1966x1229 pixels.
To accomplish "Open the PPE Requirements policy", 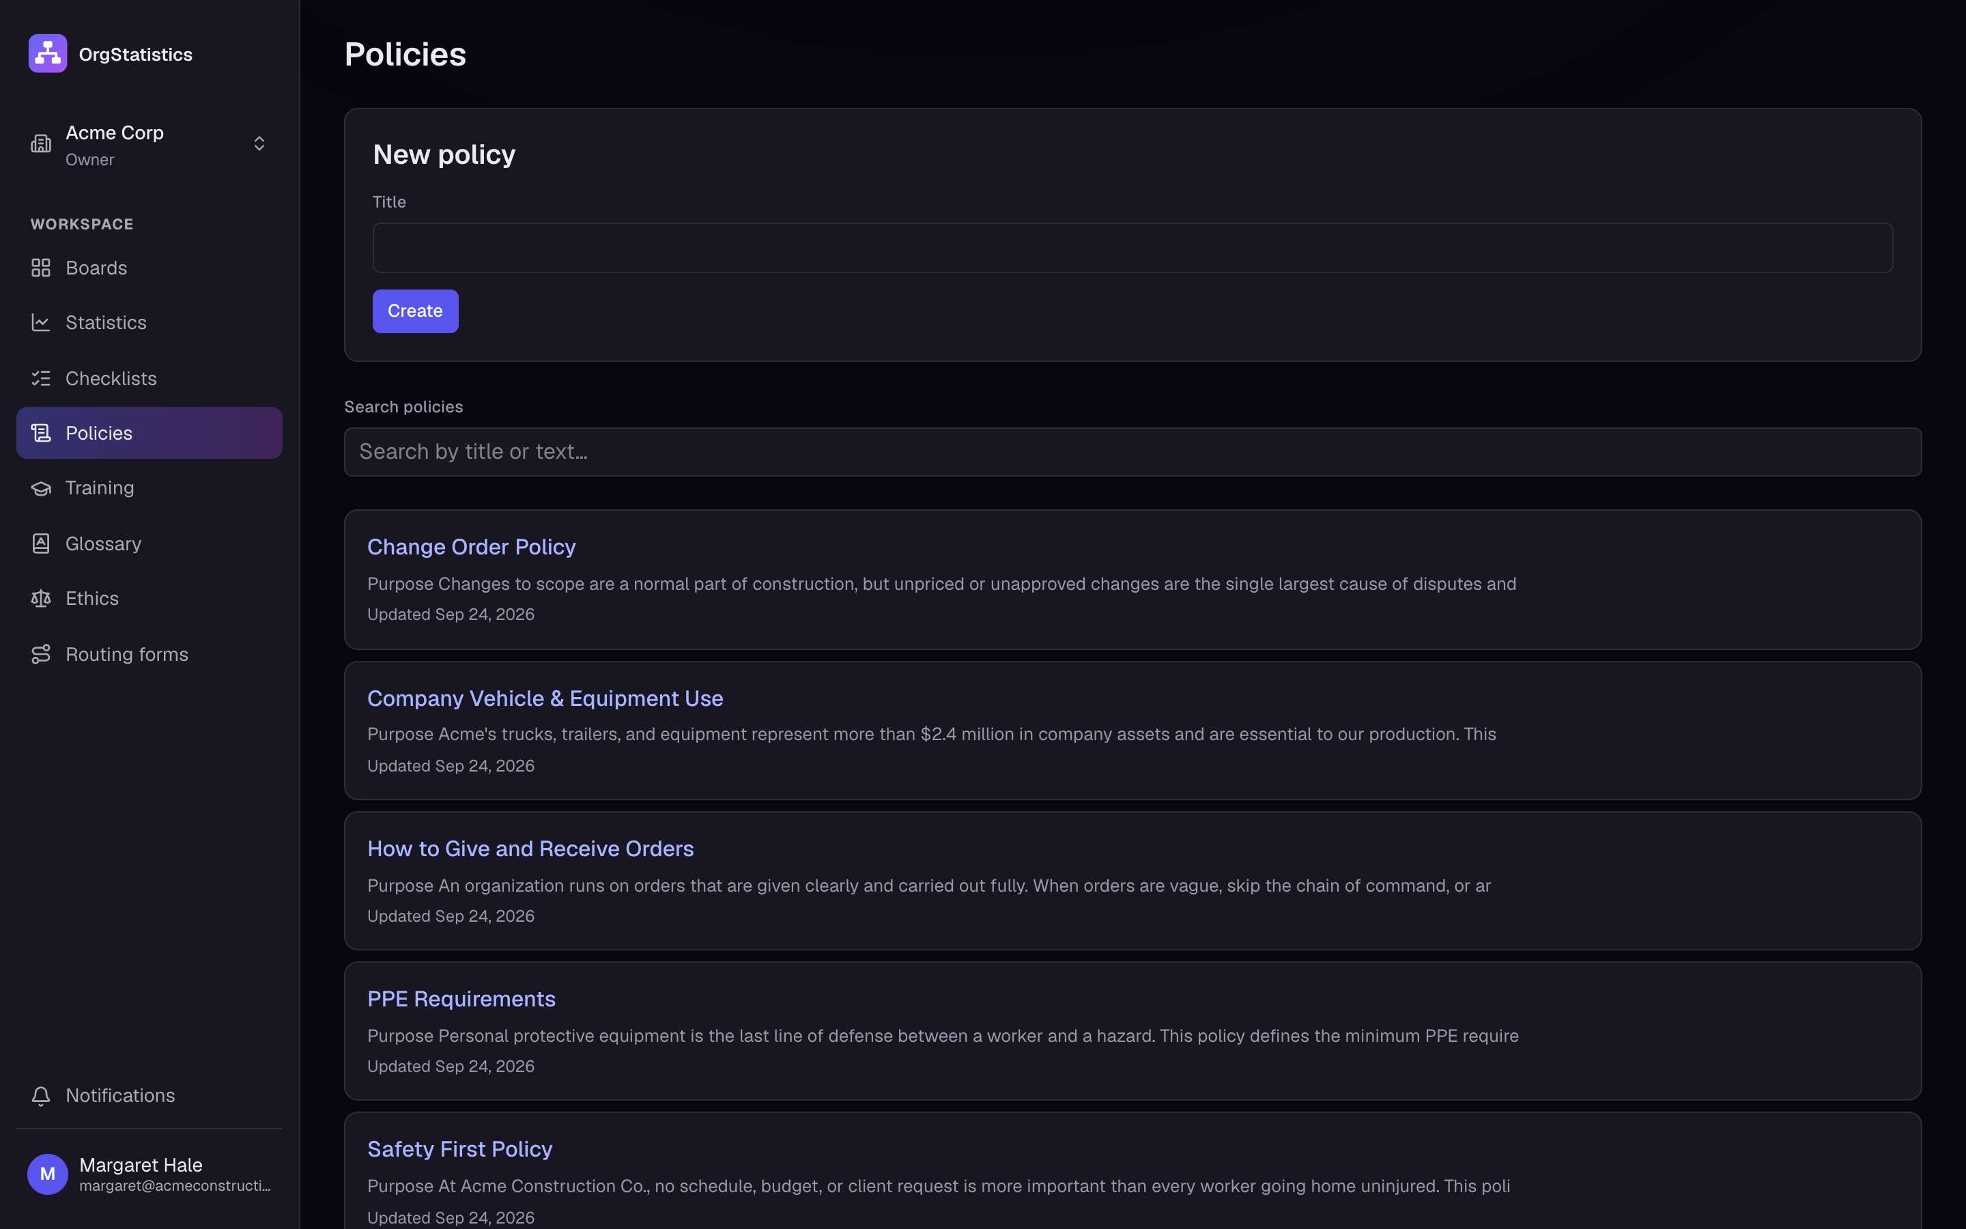I will pyautogui.click(x=461, y=999).
